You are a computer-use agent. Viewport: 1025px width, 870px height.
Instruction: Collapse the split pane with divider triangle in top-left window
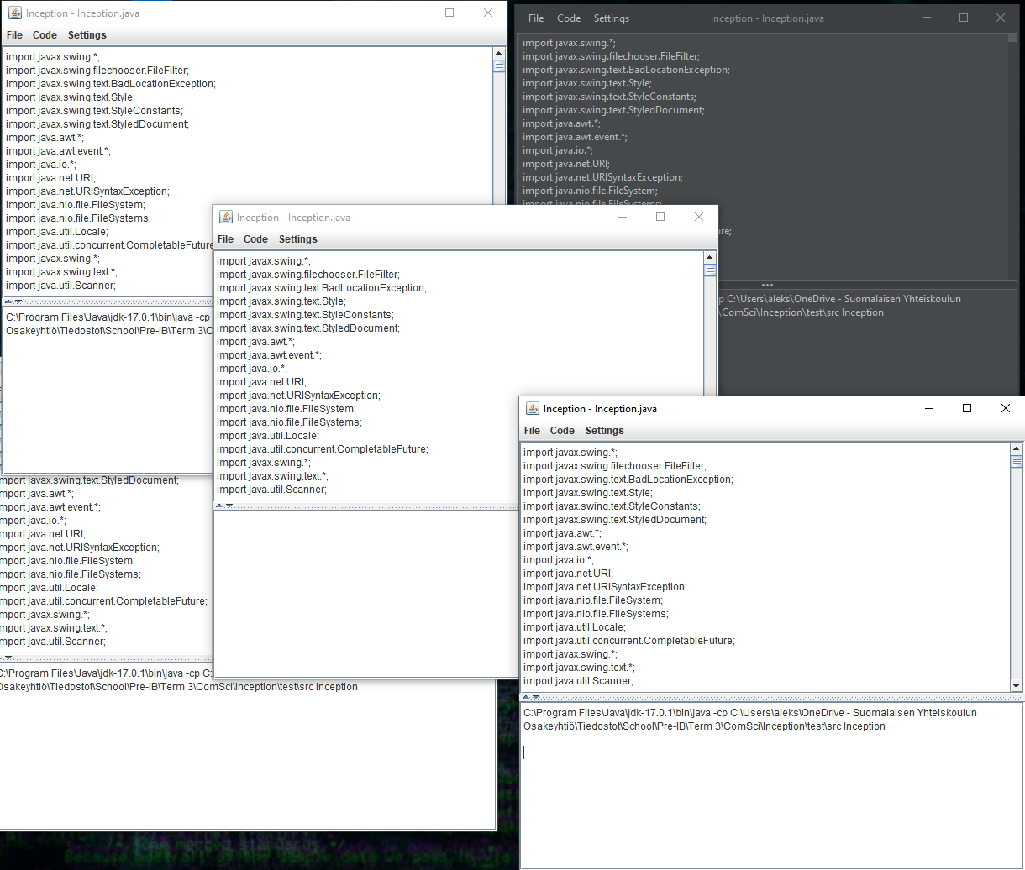click(x=8, y=301)
